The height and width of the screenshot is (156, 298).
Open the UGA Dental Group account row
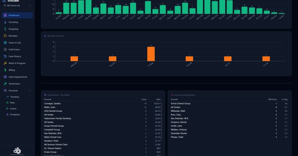coord(102,111)
